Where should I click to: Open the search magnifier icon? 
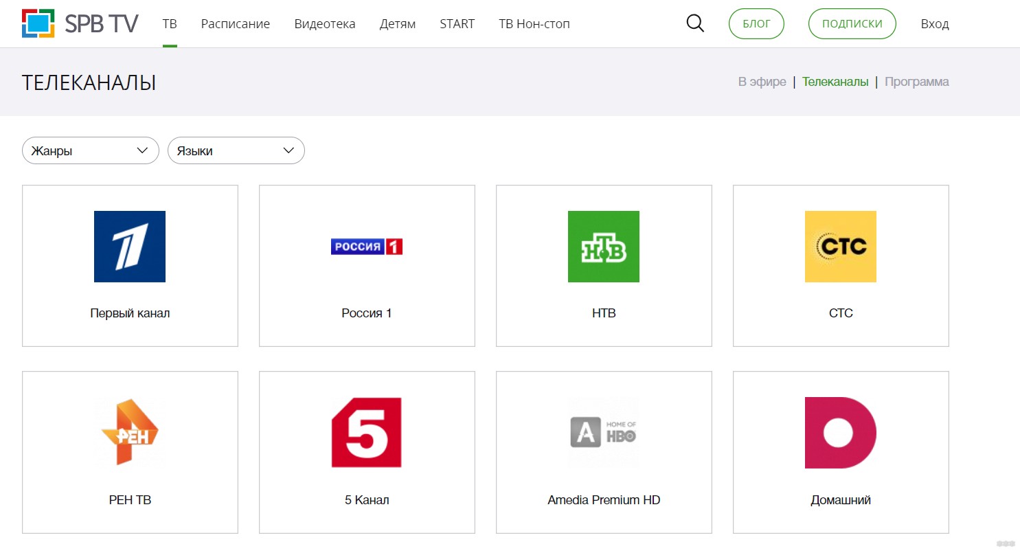point(695,24)
